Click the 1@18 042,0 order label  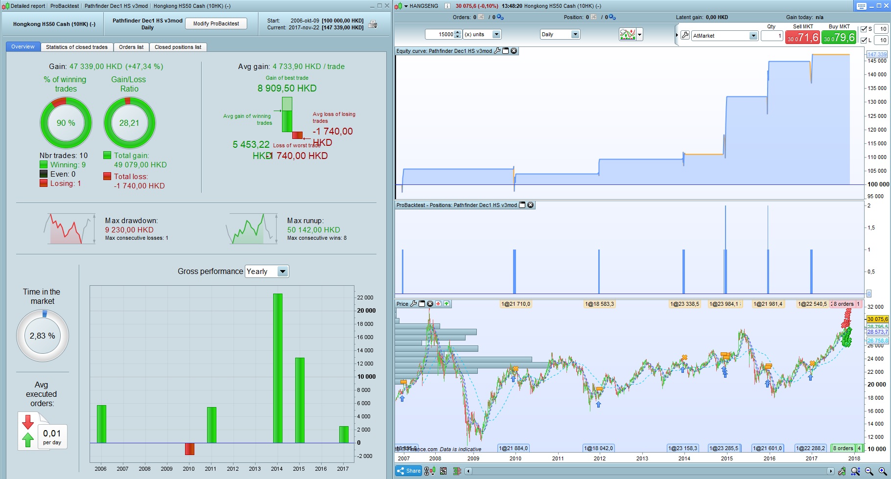(598, 448)
